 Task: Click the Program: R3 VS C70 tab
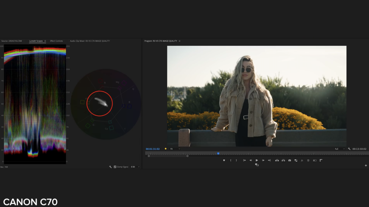[x=161, y=41]
